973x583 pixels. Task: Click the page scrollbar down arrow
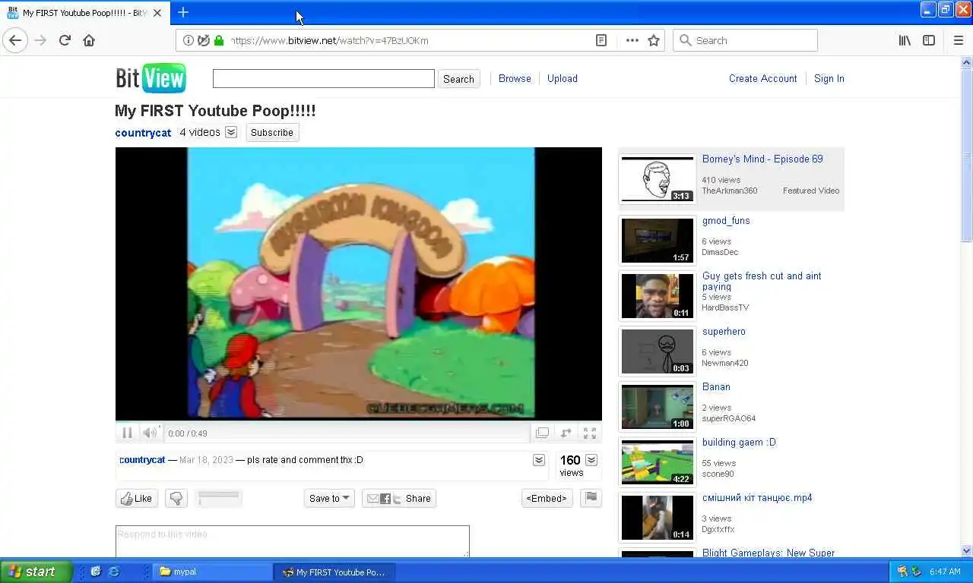click(x=966, y=551)
